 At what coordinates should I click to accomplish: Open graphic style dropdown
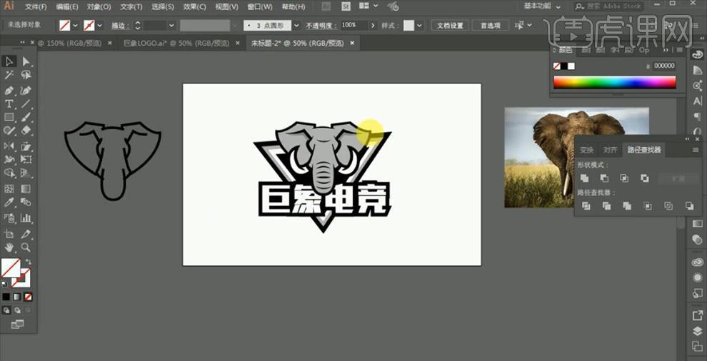(420, 26)
